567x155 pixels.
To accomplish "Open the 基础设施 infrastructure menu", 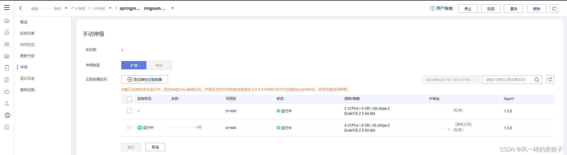I will (x=27, y=90).
